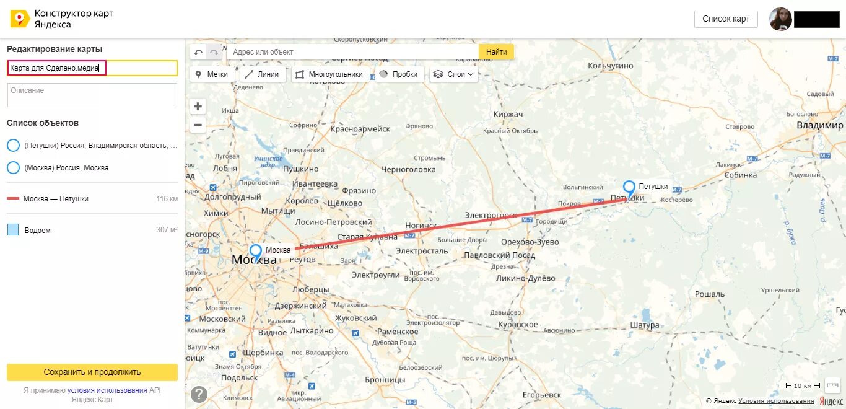This screenshot has width=846, height=409.
Task: Activate the ruler distance tool icon
Action: (832, 385)
